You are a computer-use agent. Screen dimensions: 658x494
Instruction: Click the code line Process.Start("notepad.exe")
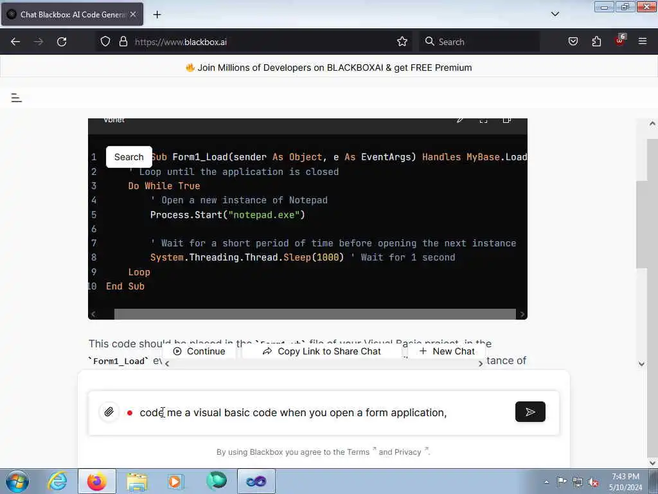(227, 215)
